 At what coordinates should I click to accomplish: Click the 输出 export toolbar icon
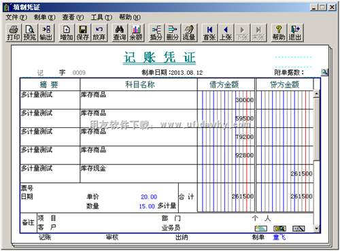tap(46, 33)
